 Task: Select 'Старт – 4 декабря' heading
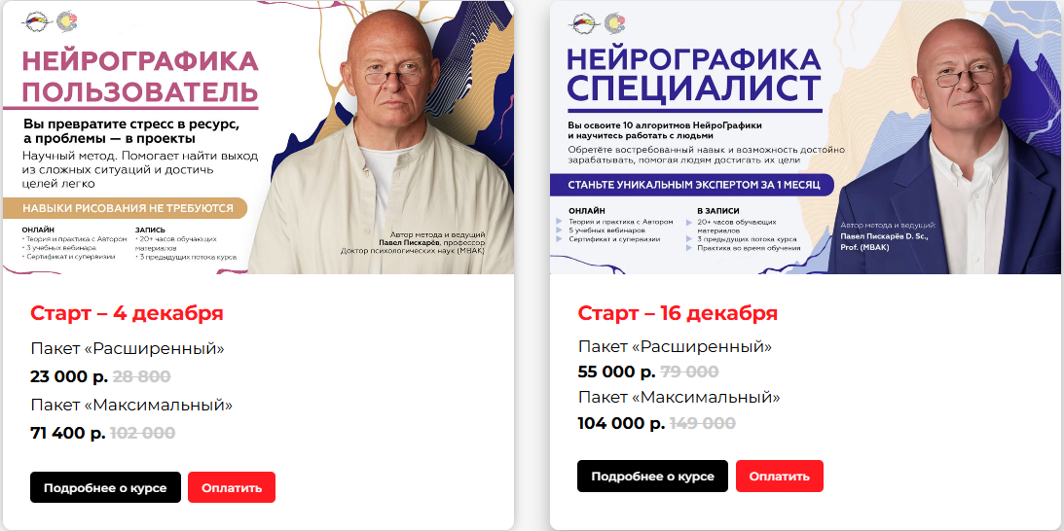click(x=127, y=313)
